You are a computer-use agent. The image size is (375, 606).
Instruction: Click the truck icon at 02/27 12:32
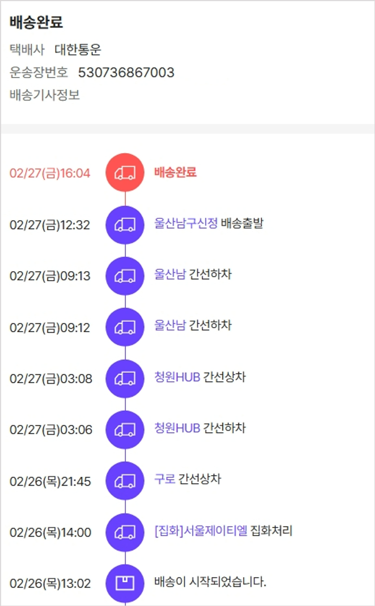pyautogui.click(x=125, y=225)
